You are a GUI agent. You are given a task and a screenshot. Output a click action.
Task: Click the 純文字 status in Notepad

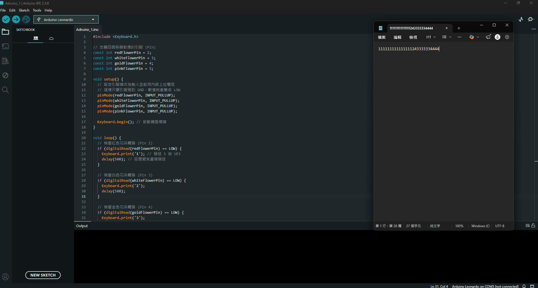(x=435, y=226)
